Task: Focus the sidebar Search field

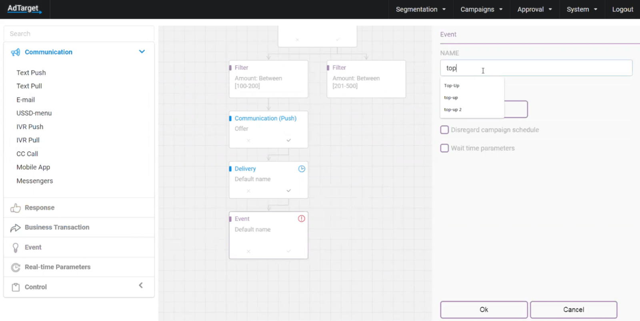Action: [x=79, y=34]
